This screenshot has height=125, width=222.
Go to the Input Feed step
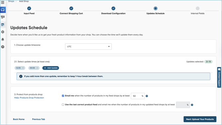click(29, 11)
